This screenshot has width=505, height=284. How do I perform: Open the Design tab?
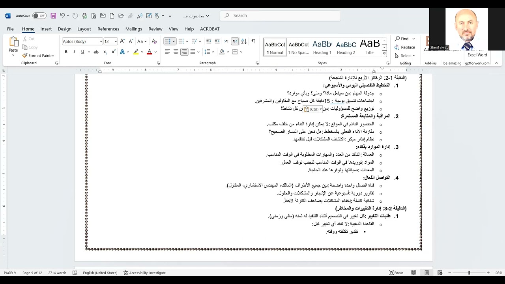pos(64,29)
